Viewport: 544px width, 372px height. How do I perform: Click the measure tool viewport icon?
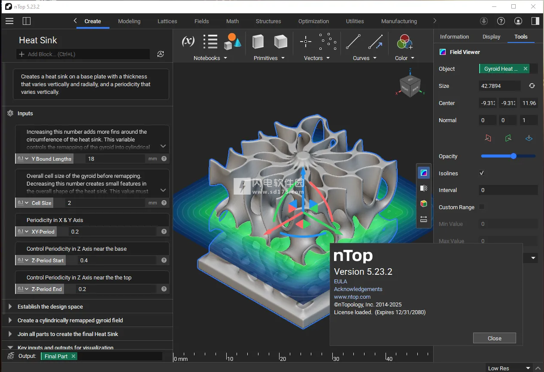pos(424,219)
